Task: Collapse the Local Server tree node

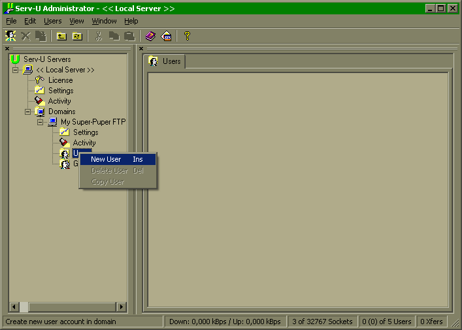Action: pyautogui.click(x=15, y=70)
